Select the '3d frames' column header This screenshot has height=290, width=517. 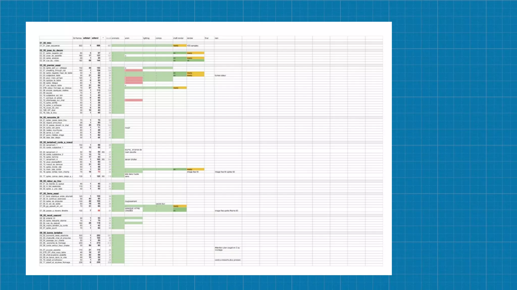tap(77, 38)
